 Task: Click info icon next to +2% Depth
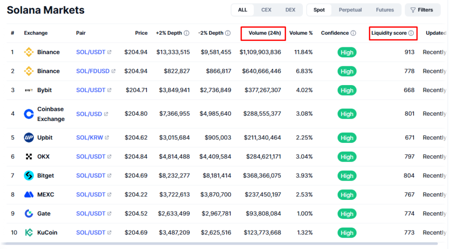[186, 33]
